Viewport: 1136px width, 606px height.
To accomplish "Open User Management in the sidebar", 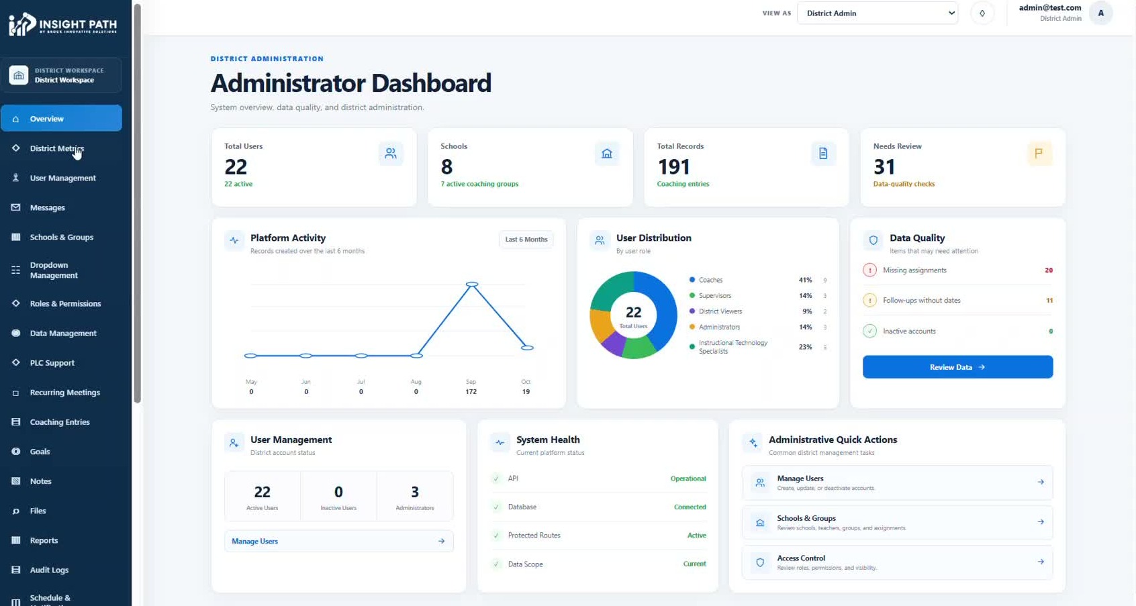I will pos(61,178).
